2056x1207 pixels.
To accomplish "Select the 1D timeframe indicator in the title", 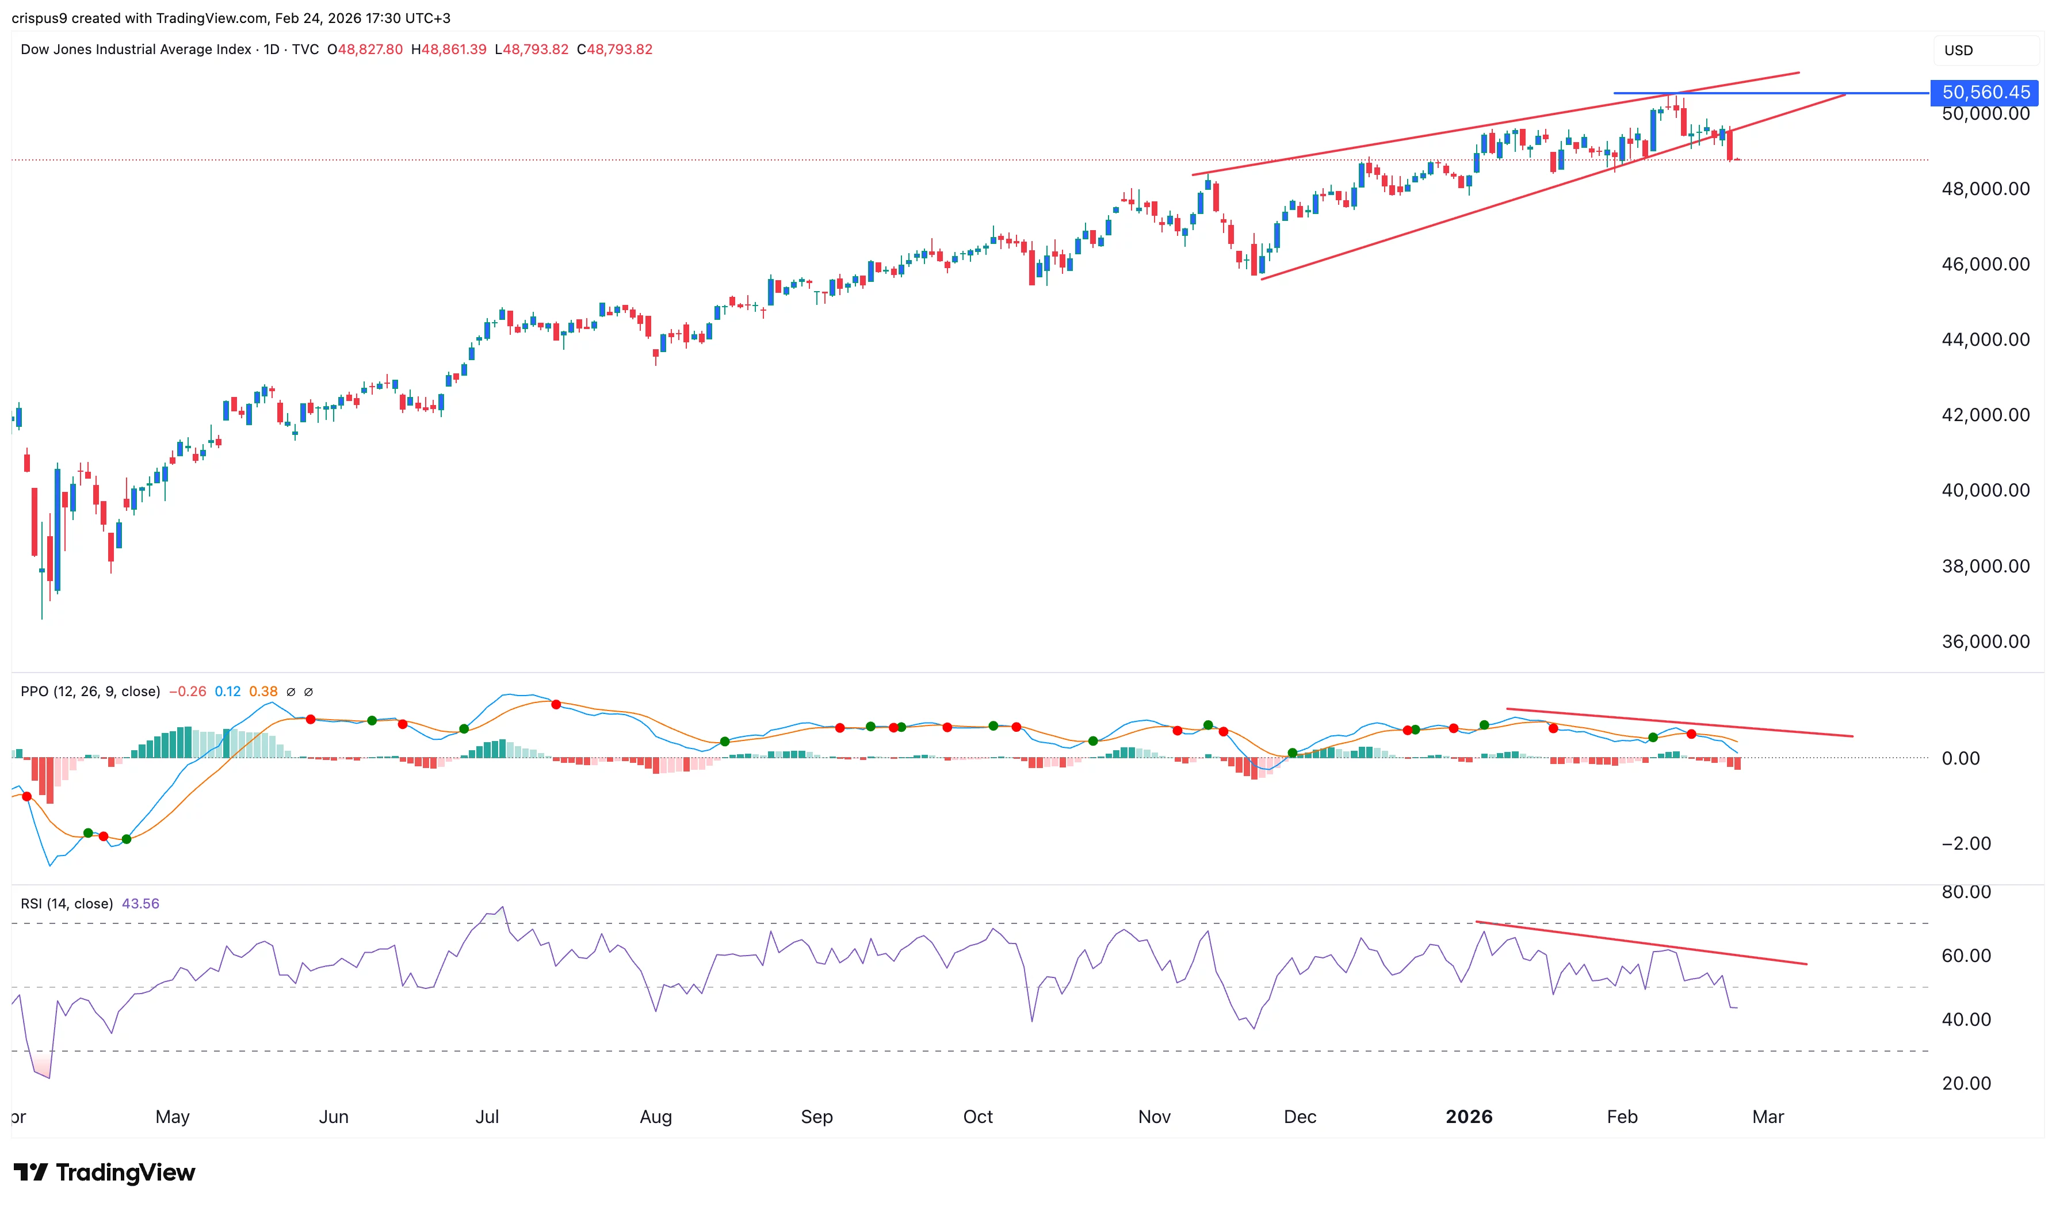I will coord(273,49).
